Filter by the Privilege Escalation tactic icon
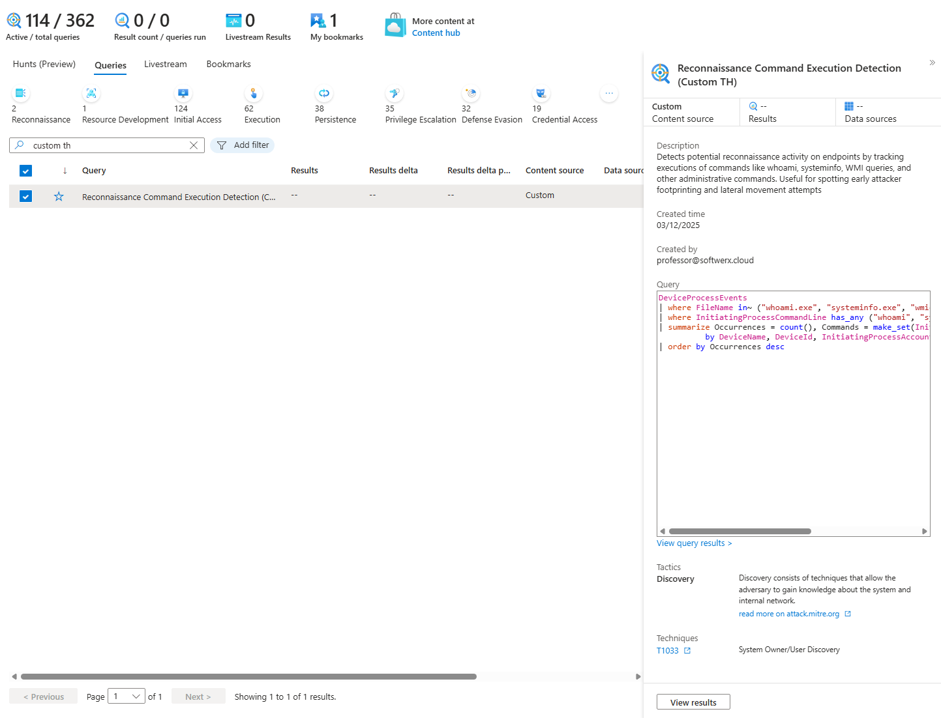Image resolution: width=941 pixels, height=718 pixels. [x=395, y=93]
